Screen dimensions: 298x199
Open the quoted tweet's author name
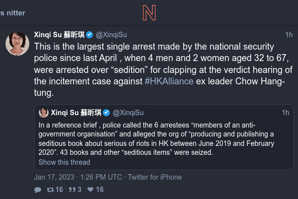[x=76, y=113]
